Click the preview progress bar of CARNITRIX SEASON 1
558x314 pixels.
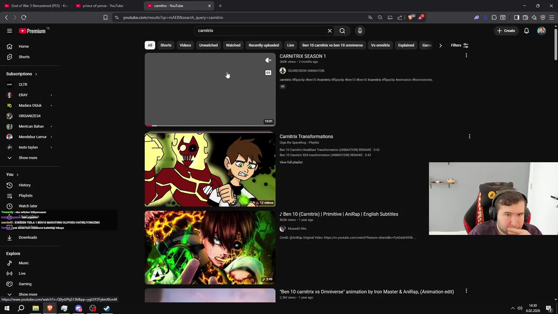pyautogui.click(x=210, y=126)
